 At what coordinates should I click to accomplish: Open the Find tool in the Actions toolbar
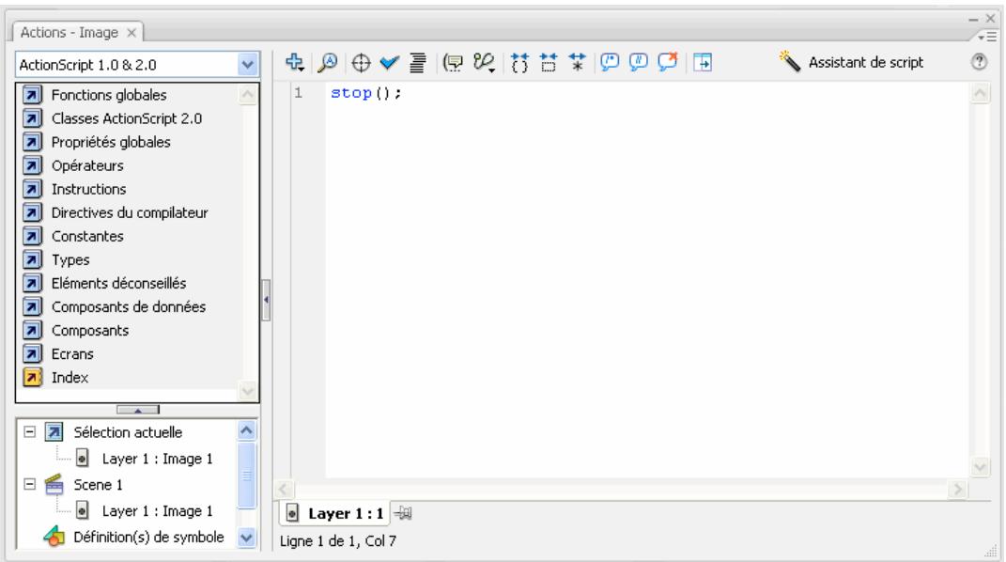(x=328, y=64)
